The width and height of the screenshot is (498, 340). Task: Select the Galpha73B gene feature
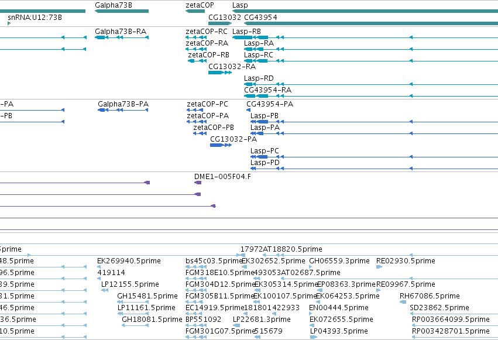122,11
